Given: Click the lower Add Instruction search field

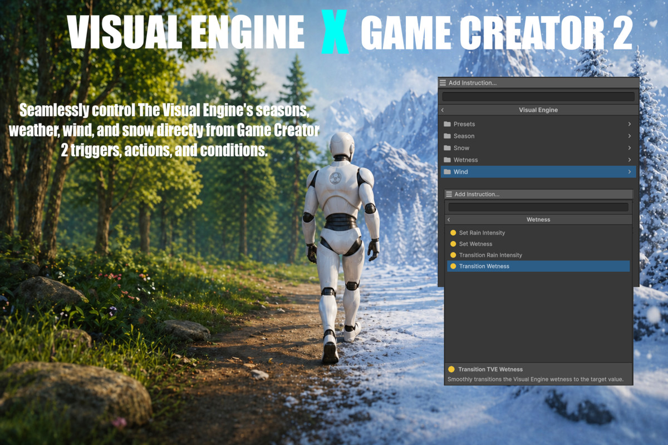Looking at the screenshot, I should [x=538, y=207].
